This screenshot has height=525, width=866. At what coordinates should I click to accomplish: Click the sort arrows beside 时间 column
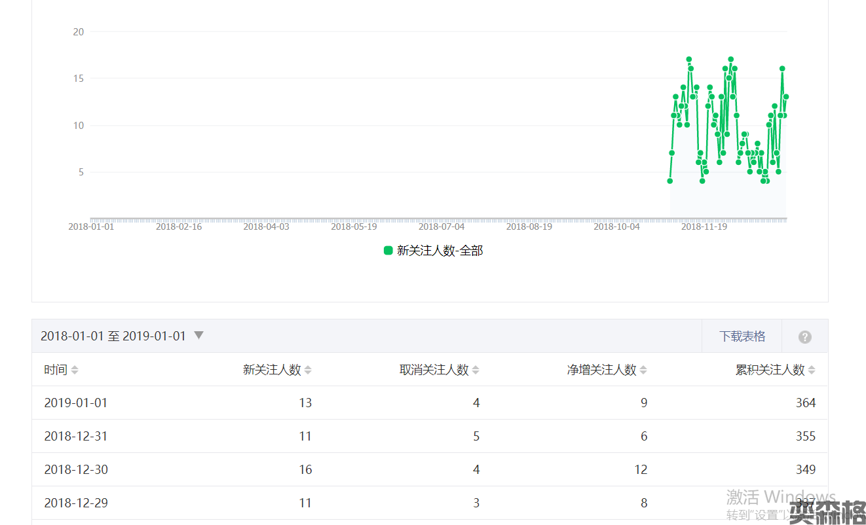point(75,370)
